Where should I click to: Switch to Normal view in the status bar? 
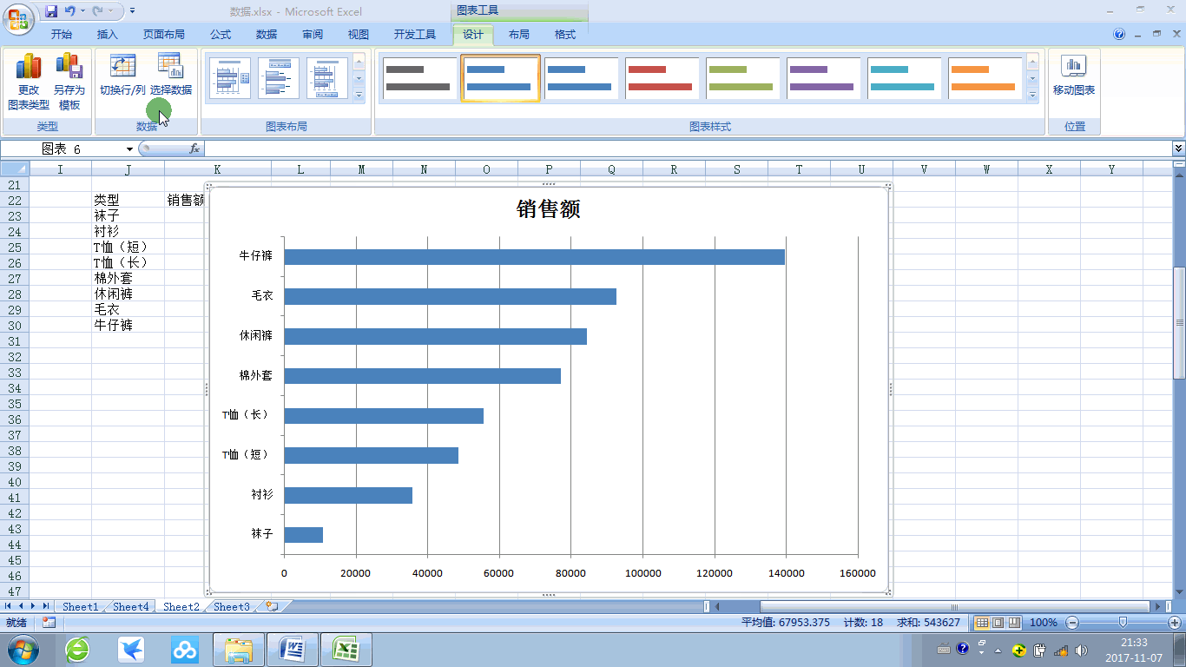click(982, 623)
